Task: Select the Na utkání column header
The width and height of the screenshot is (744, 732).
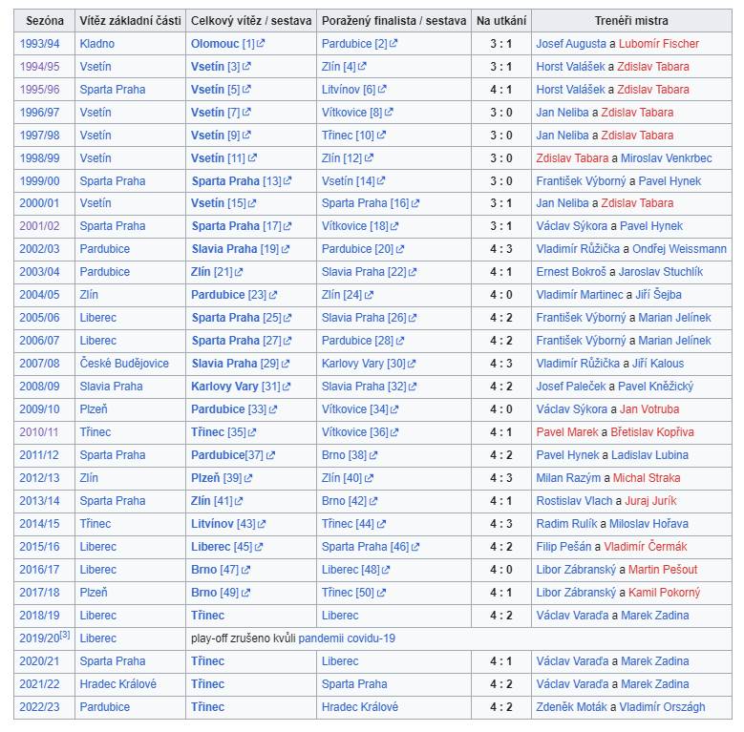Action: pyautogui.click(x=501, y=21)
